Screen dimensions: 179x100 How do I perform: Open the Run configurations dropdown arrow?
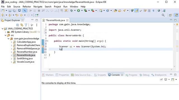(x=82, y=11)
